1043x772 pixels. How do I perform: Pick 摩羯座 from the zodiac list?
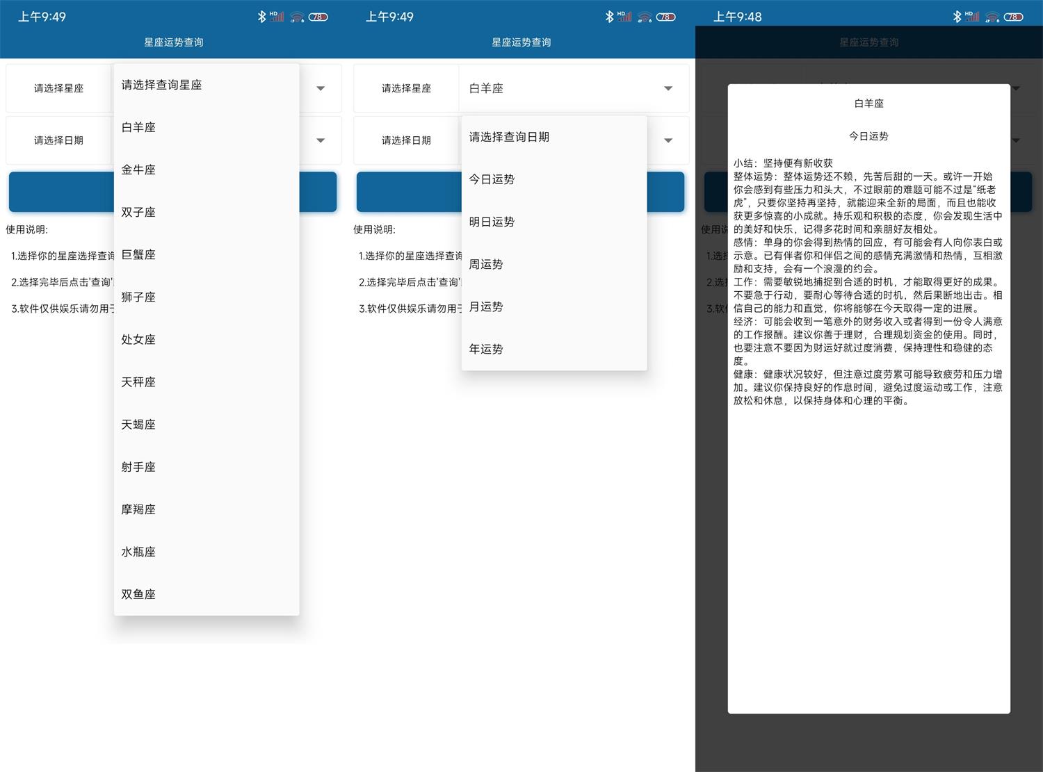click(138, 509)
